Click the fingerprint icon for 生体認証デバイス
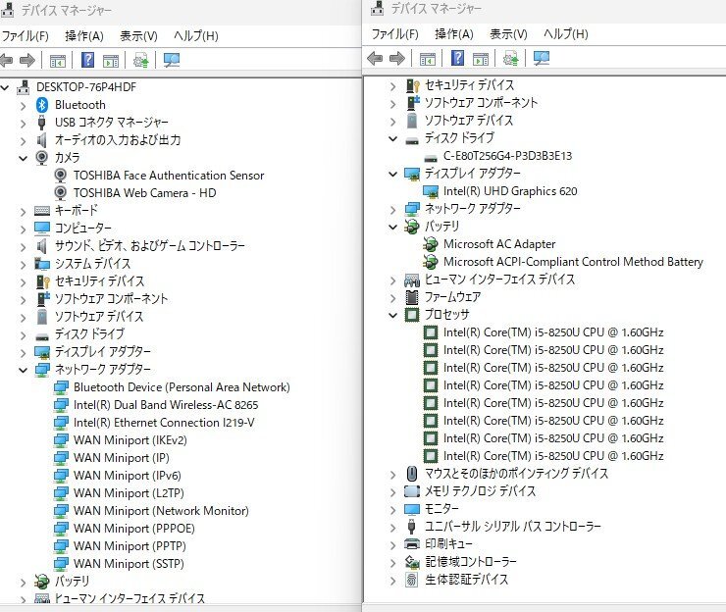The height and width of the screenshot is (612, 726). click(x=412, y=580)
